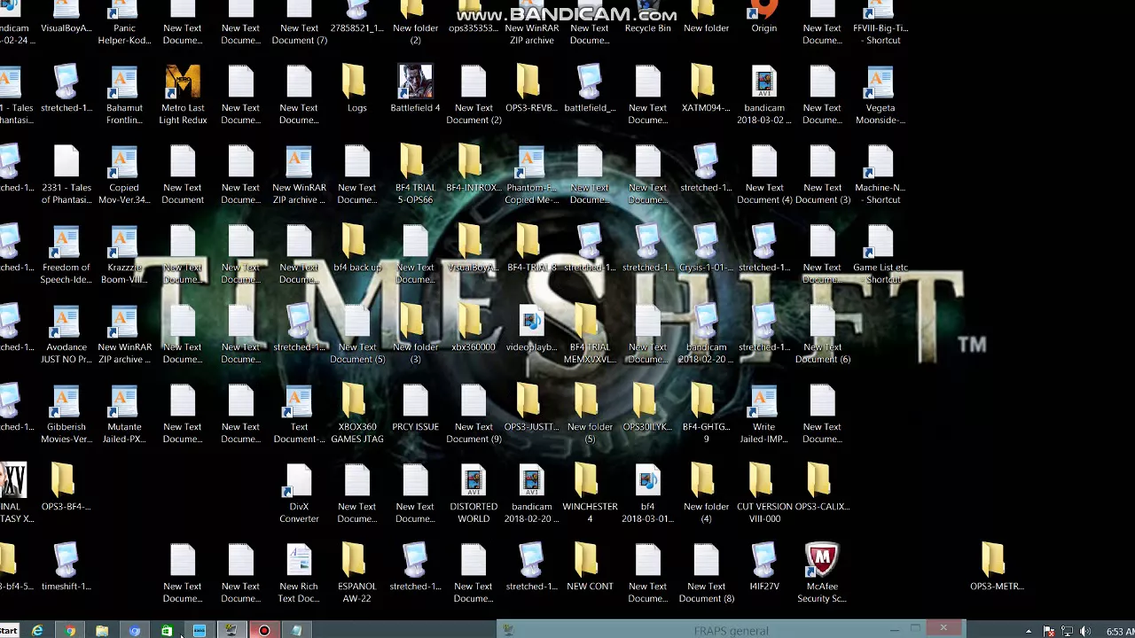Select the bandicam 2018-03-02 video file
Image resolution: width=1135 pixels, height=638 pixels.
(763, 95)
